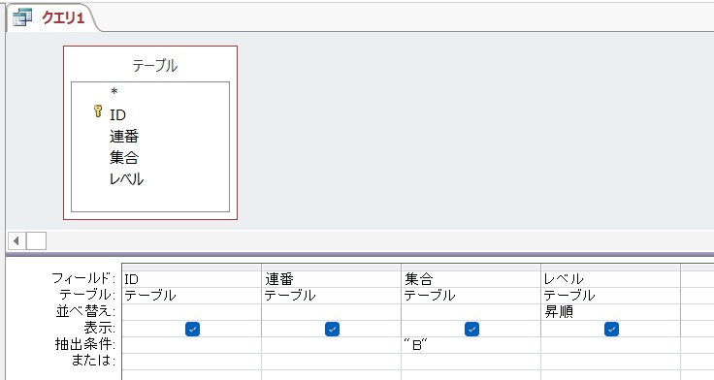Click the query icon on クエリ1 tab

click(x=22, y=17)
